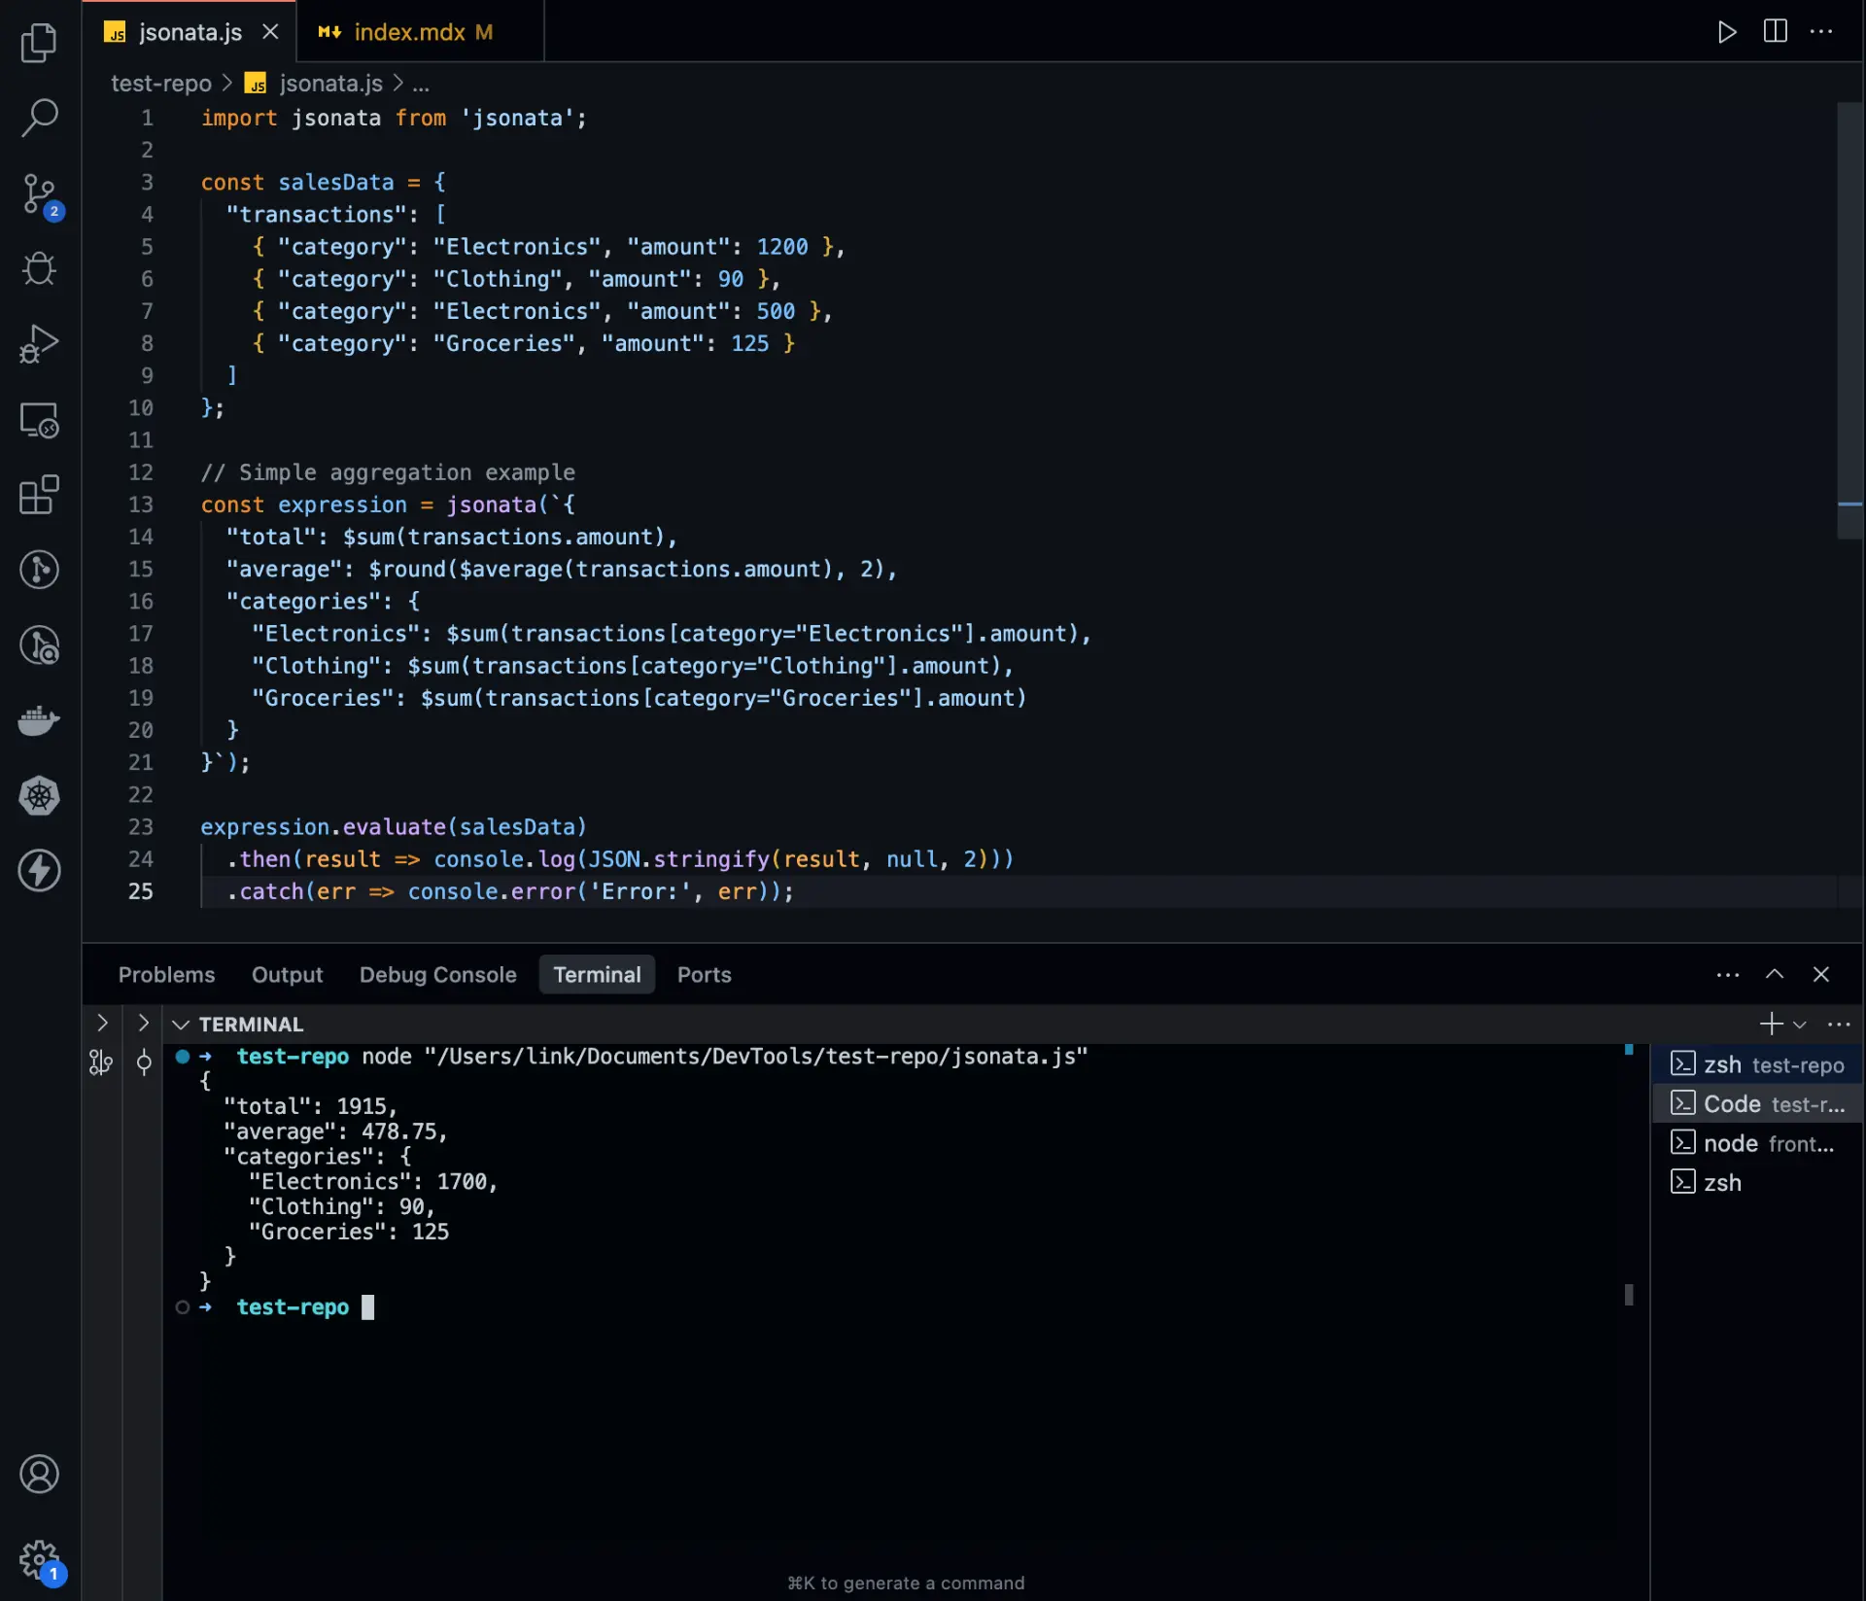This screenshot has height=1601, width=1866.
Task: Switch to the index.mdx tab
Action: point(408,31)
